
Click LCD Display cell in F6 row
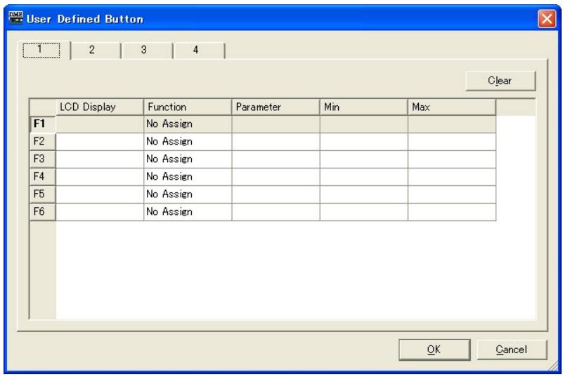100,212
